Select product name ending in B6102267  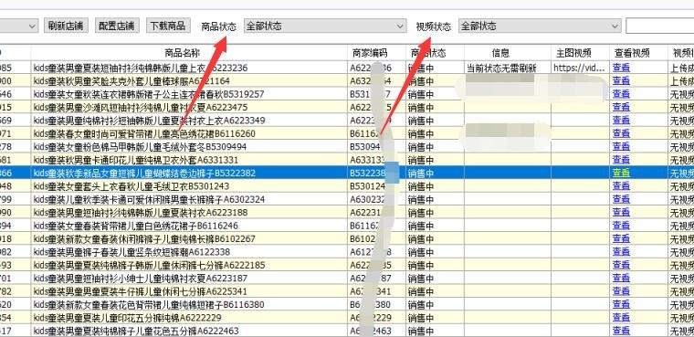coord(144,238)
